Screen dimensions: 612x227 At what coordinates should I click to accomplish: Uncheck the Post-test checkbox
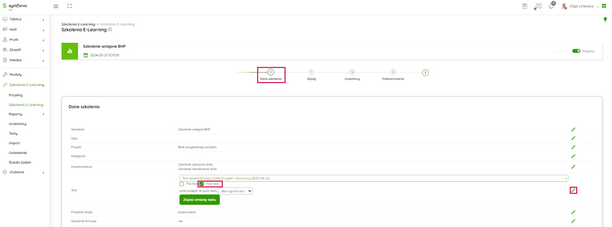click(201, 184)
